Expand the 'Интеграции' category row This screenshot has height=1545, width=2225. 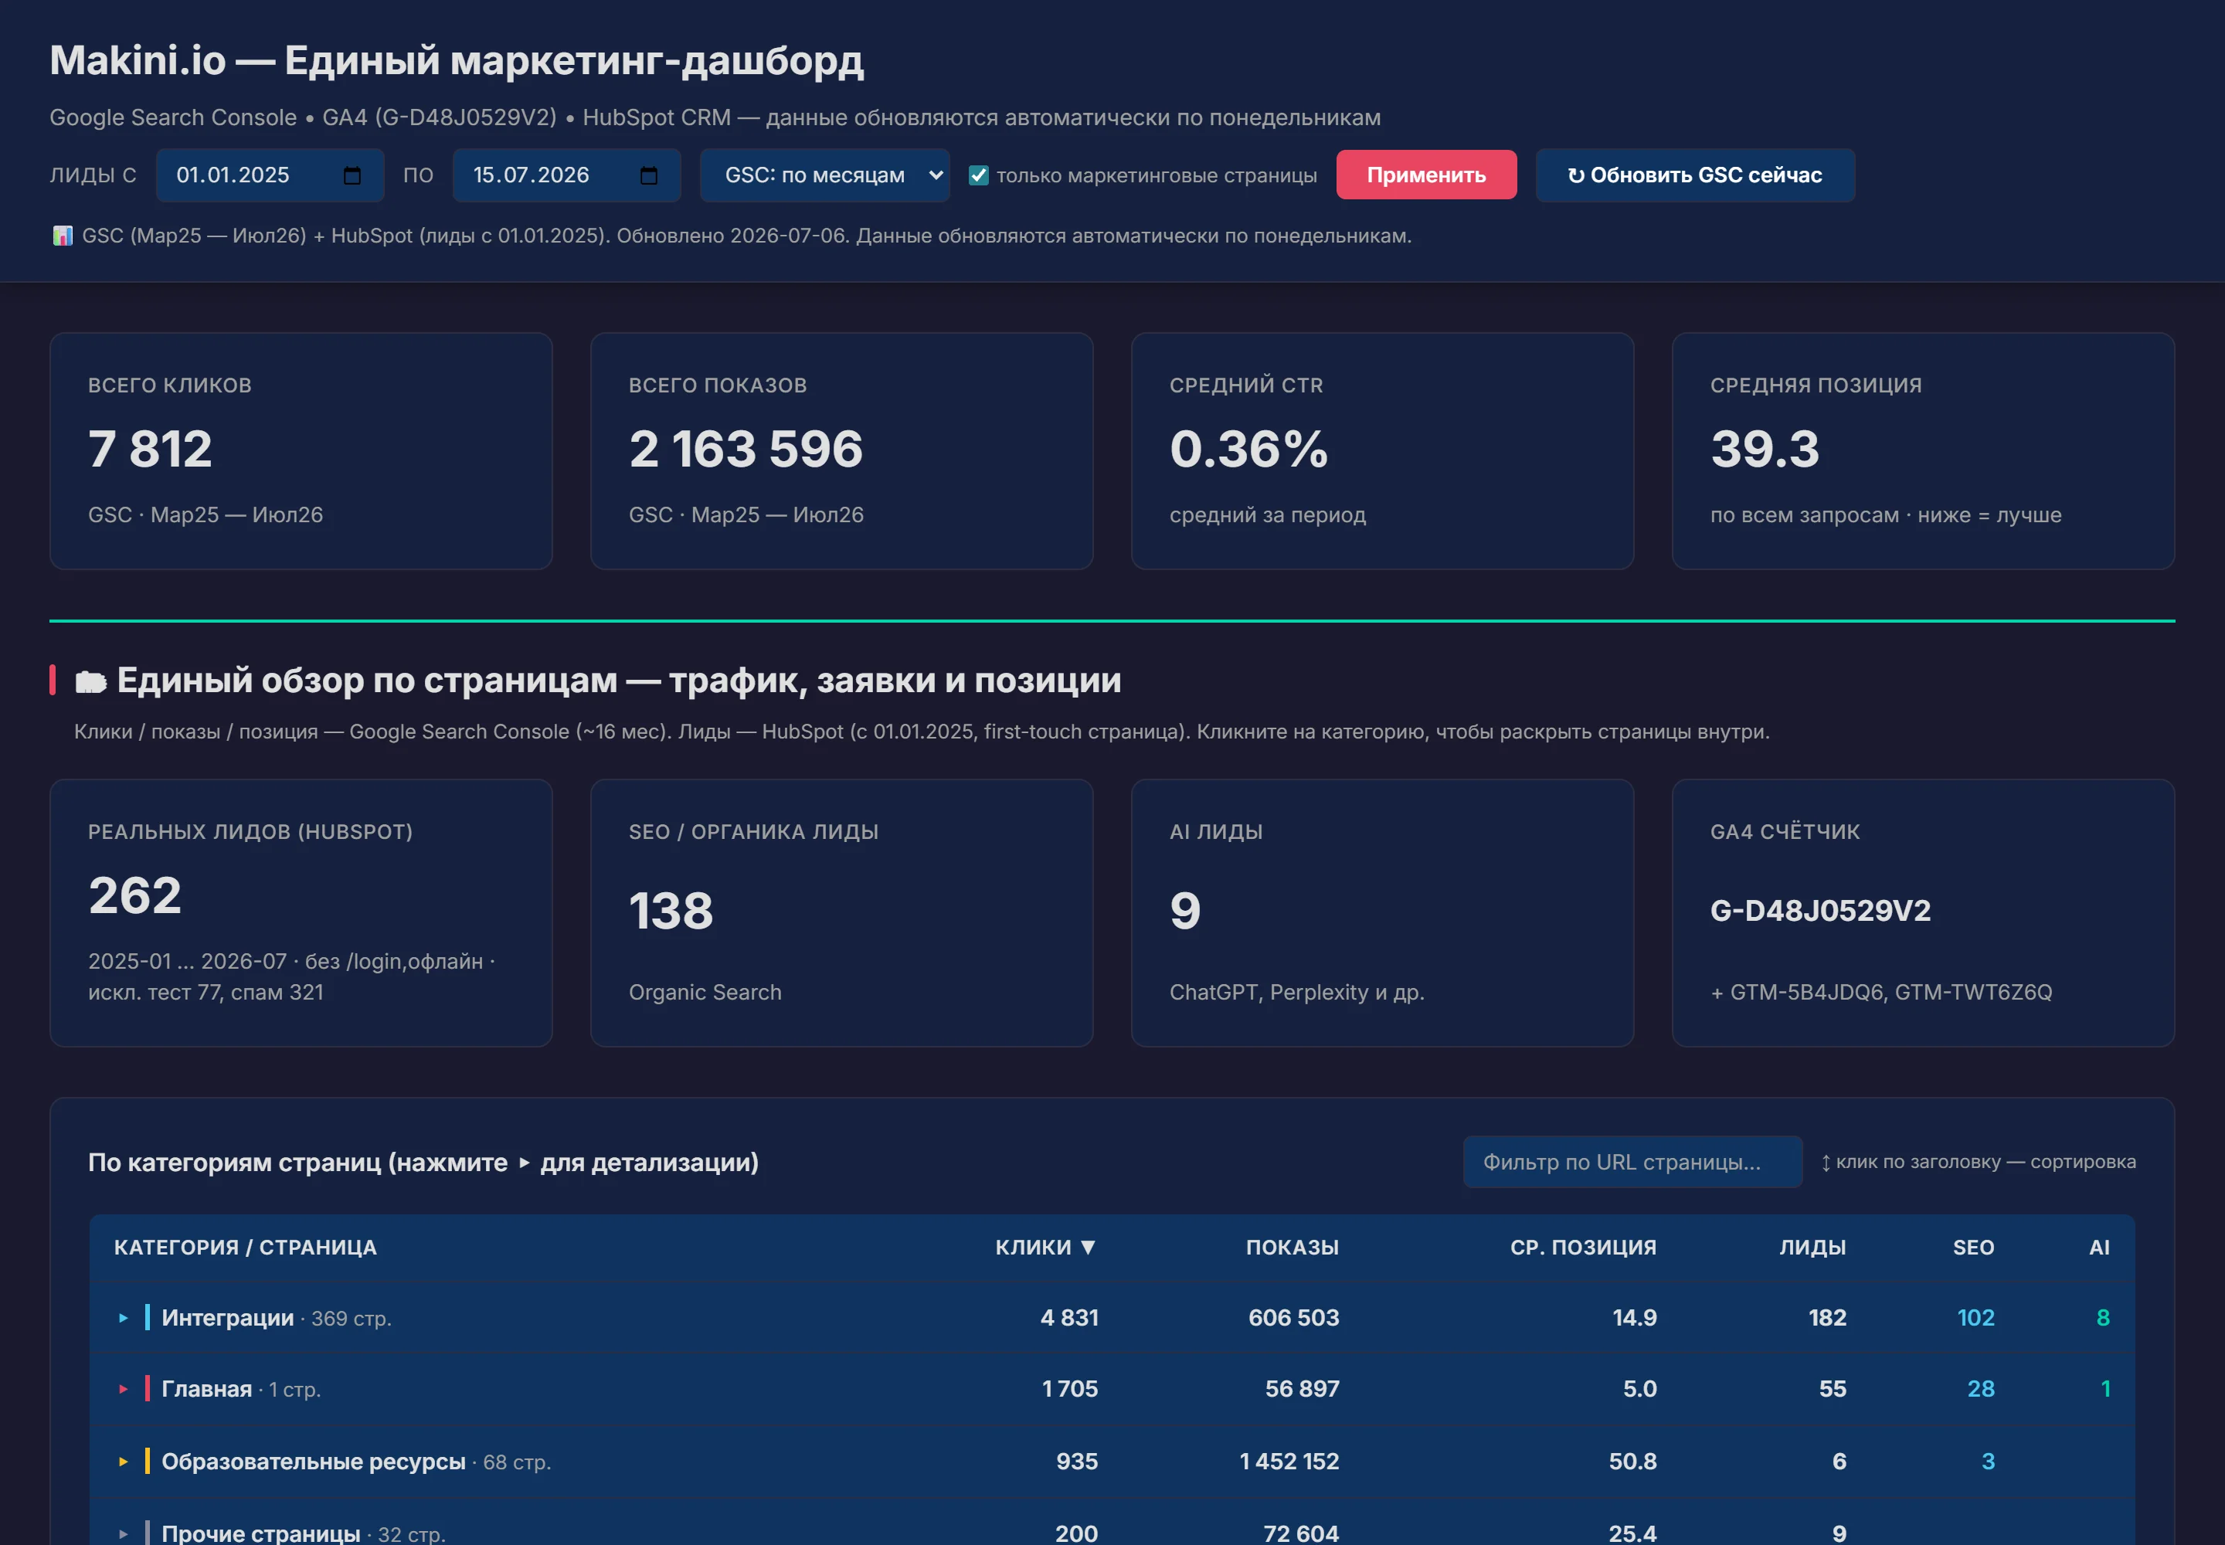click(x=123, y=1318)
